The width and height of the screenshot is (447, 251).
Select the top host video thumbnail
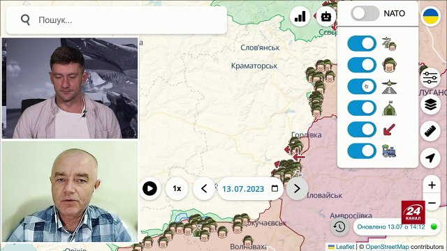70,89
